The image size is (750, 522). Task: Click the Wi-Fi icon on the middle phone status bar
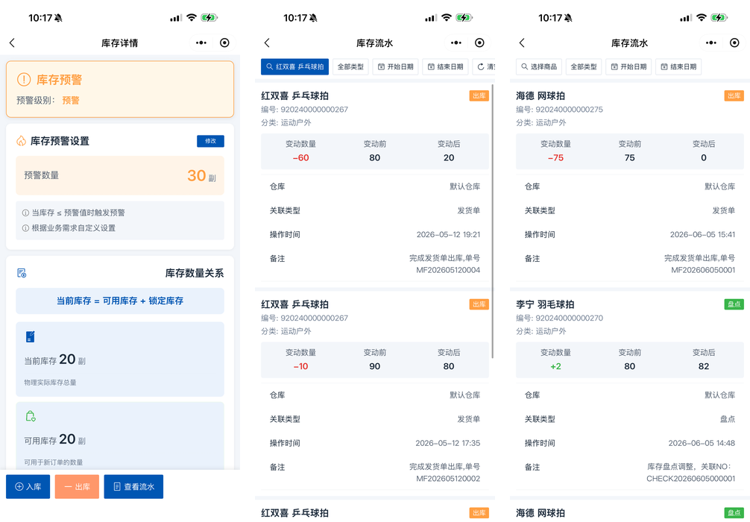[447, 18]
